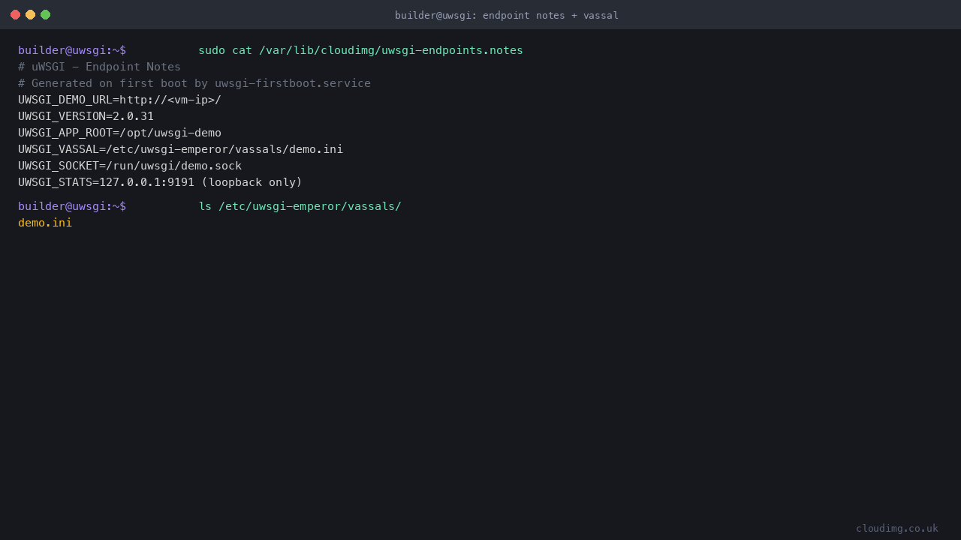The height and width of the screenshot is (540, 961).
Task: Select the 'ls /etc/uwsgi-emperor/vassals/' command
Action: click(x=300, y=206)
